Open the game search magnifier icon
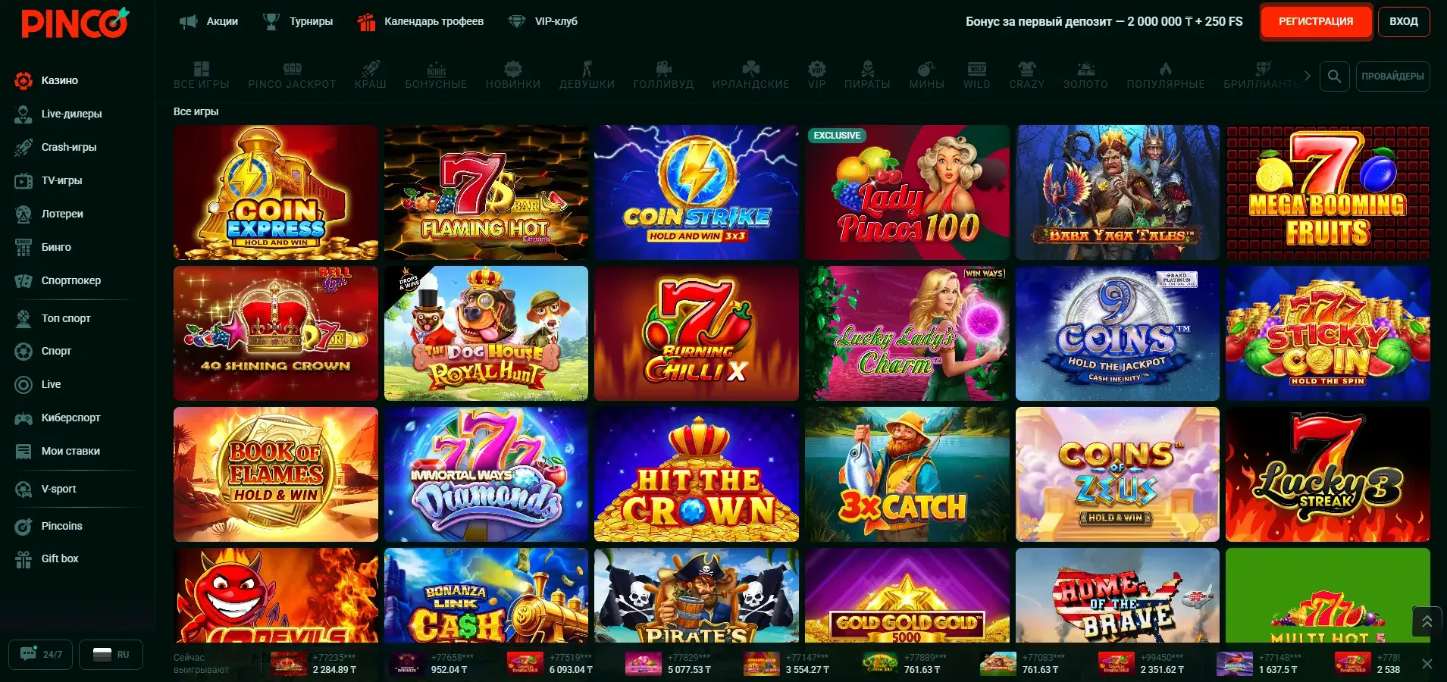The image size is (1447, 682). (1335, 76)
